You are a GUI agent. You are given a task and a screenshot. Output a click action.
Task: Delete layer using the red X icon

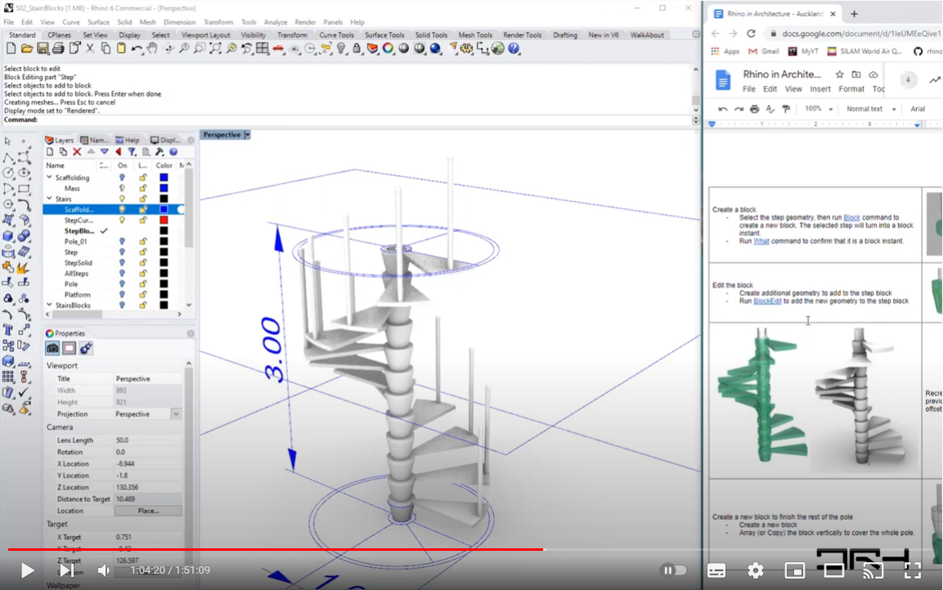pos(77,152)
